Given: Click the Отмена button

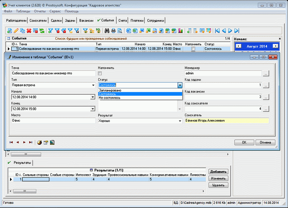Looking at the screenshot, I should pyautogui.click(x=265, y=142).
